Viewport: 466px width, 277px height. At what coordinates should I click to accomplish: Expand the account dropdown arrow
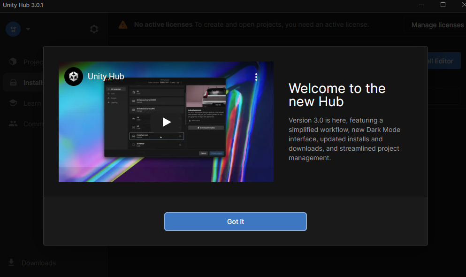(28, 29)
